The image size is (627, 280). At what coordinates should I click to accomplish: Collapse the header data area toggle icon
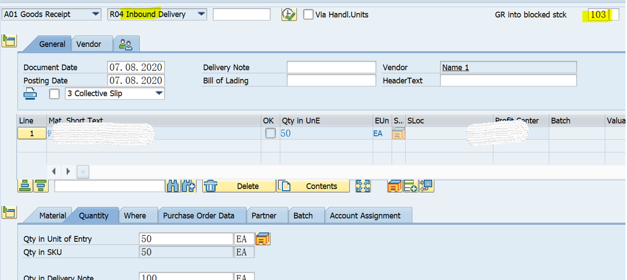(9, 40)
